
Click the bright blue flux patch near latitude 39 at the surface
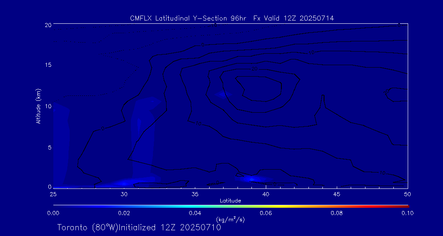[251, 179]
